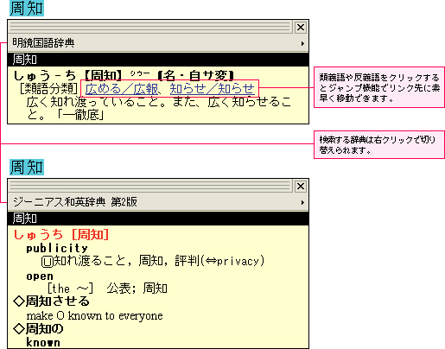Image resolution: width=445 pixels, height=349 pixels.
Task: Open the 広める／広報 synonym link
Action: [122, 89]
